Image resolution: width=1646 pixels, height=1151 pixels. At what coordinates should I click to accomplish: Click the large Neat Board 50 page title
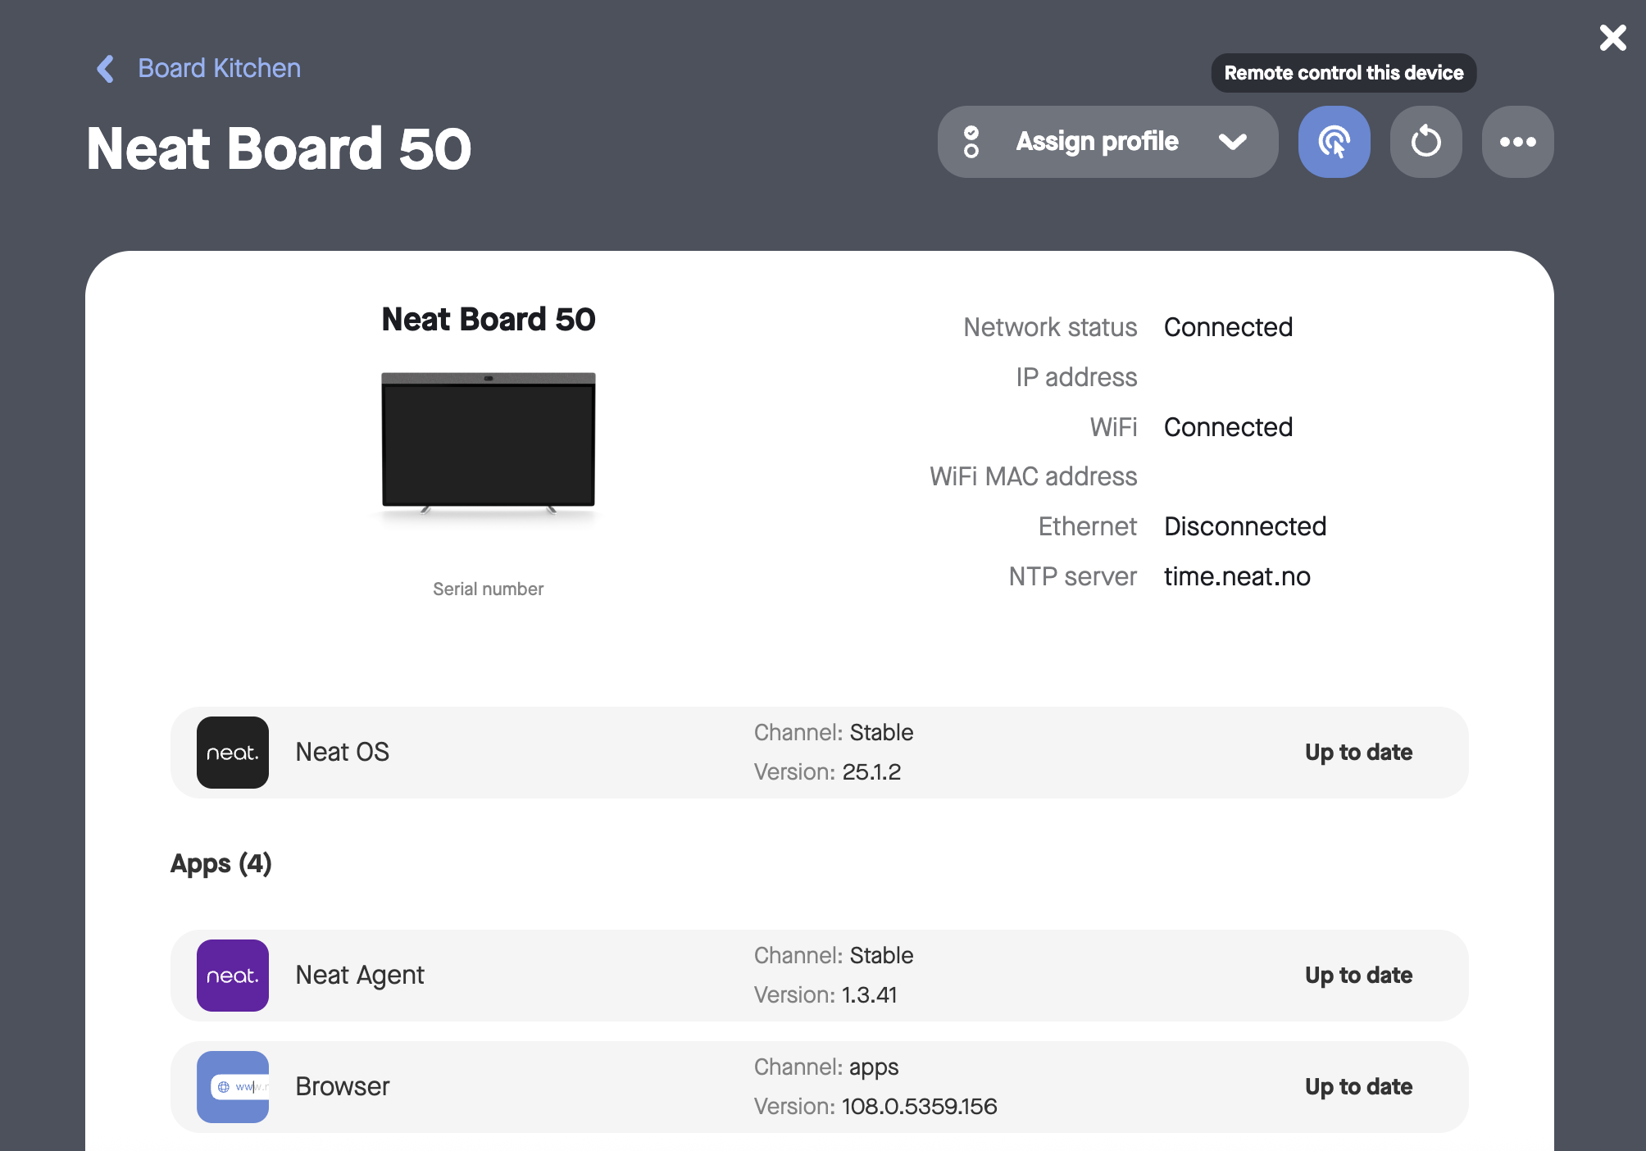279,148
